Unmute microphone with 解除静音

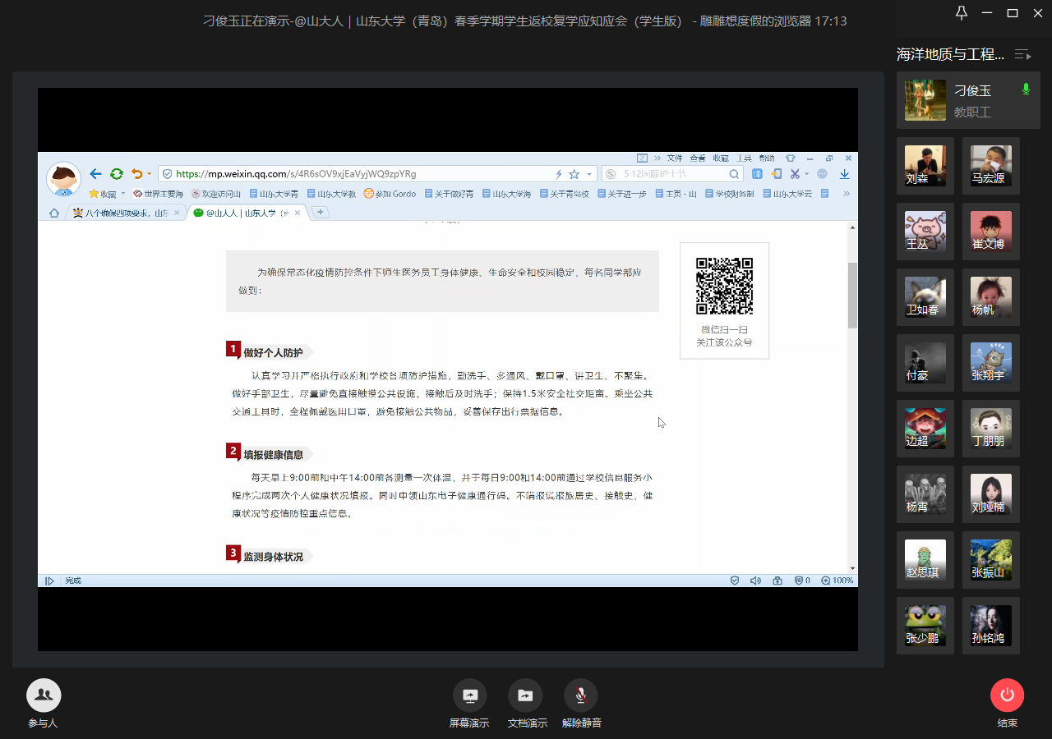click(580, 695)
